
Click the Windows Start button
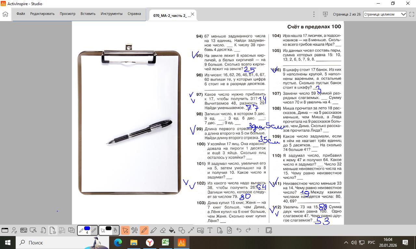[x=8, y=243]
